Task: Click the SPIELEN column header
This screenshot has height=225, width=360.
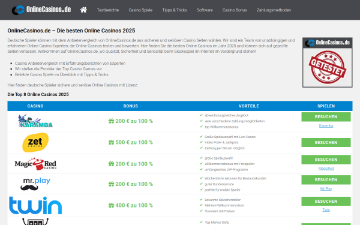Action: 326,106
